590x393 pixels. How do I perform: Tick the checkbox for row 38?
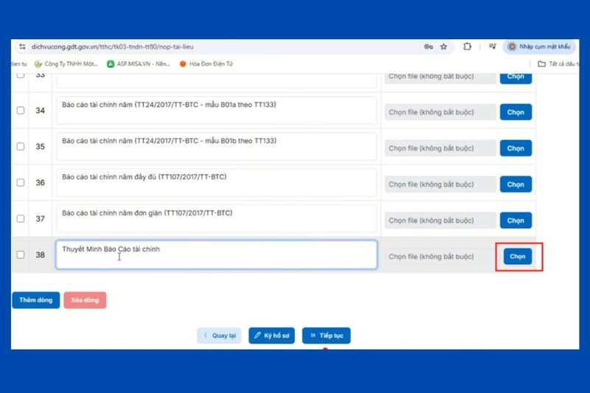coord(21,254)
